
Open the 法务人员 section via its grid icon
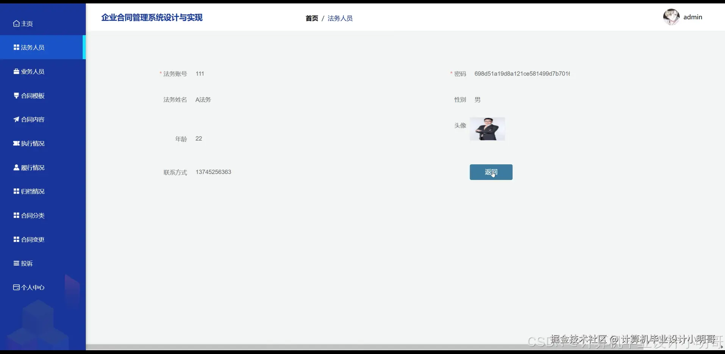[x=16, y=47]
